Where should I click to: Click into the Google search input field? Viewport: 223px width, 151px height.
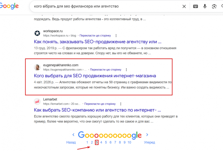(105, 6)
